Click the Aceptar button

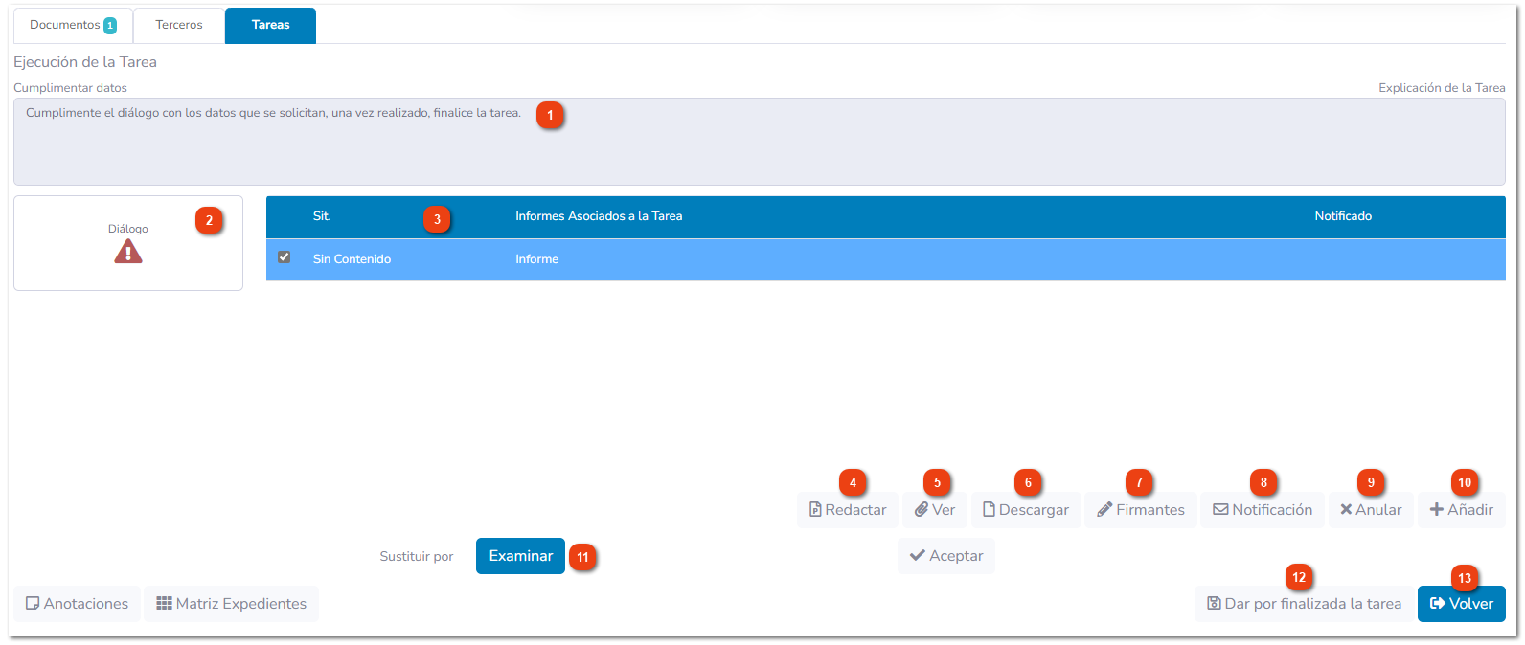(946, 556)
